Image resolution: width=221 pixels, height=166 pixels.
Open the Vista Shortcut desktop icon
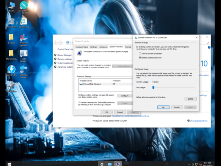23,56
